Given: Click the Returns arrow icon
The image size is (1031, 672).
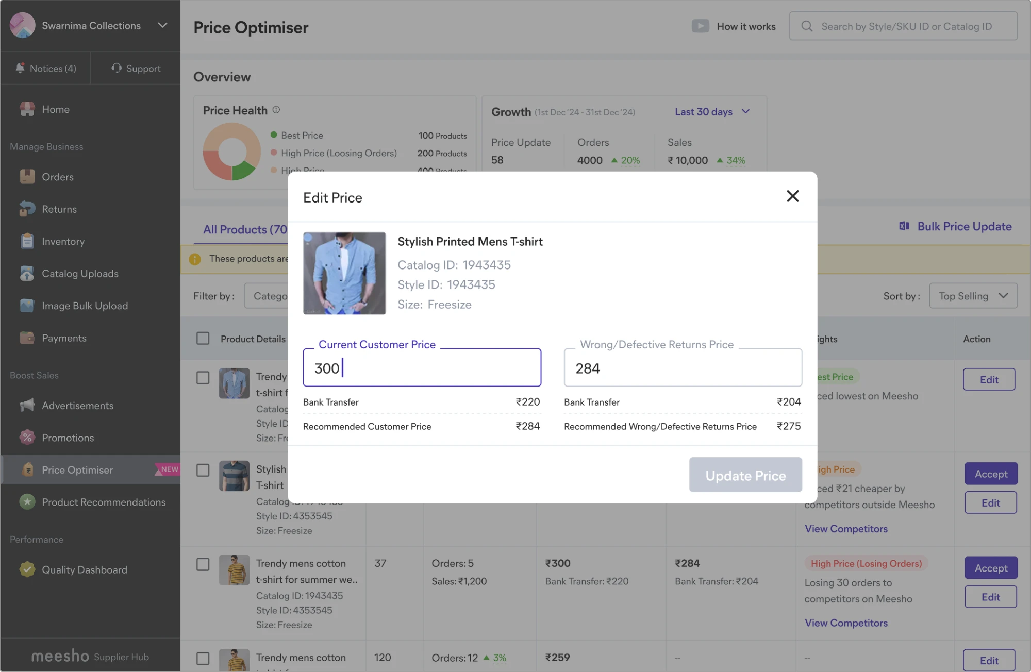Looking at the screenshot, I should point(27,209).
